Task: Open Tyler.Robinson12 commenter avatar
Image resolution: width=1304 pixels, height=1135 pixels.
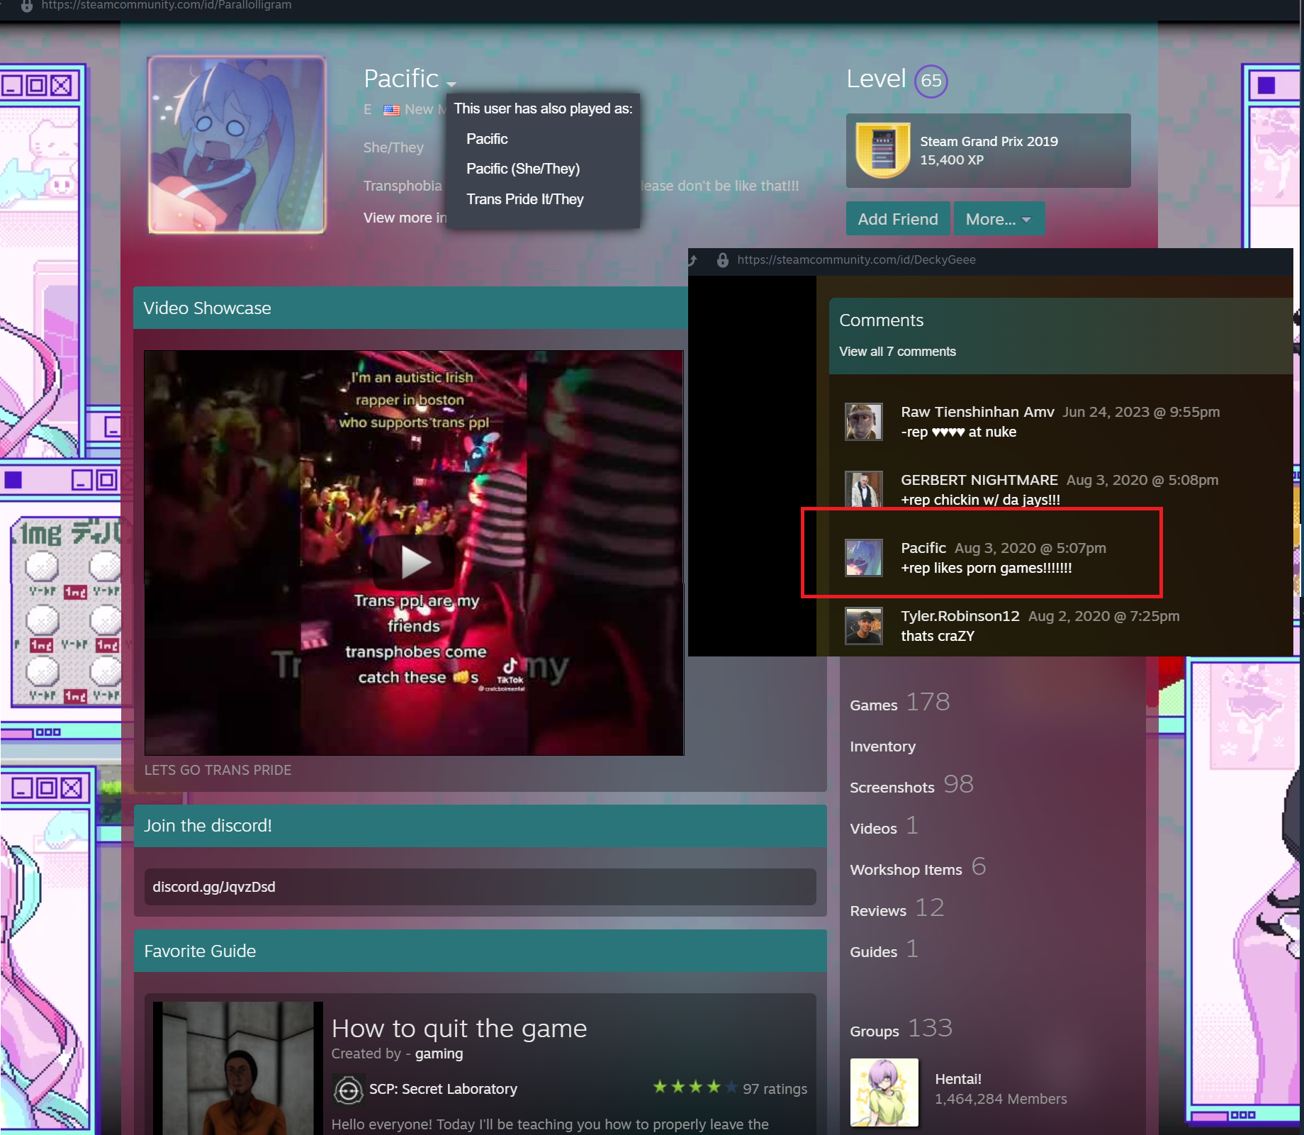Action: coord(864,626)
